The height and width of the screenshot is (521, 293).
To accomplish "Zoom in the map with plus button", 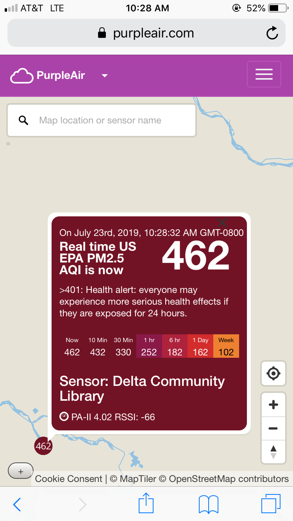I will pyautogui.click(x=273, y=405).
